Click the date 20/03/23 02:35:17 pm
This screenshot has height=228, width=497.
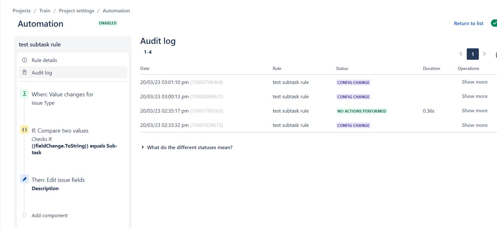164,111
